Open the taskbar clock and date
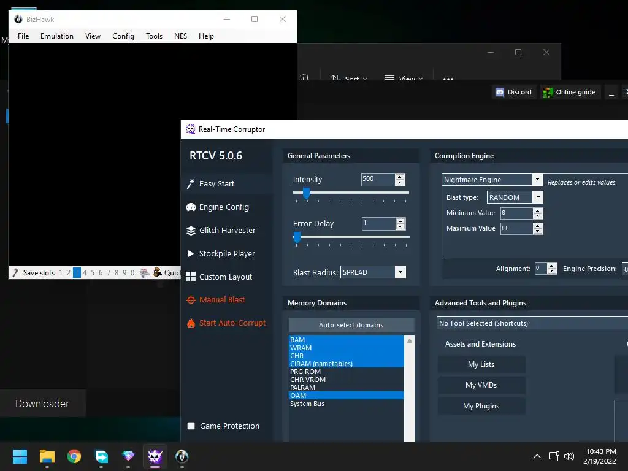This screenshot has width=628, height=471. click(x=600, y=456)
